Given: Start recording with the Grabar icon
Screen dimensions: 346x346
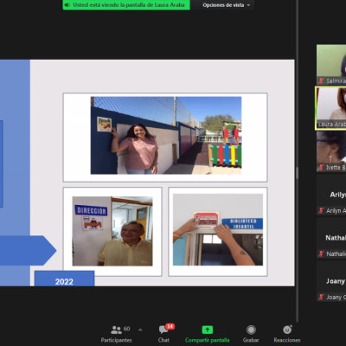Looking at the screenshot, I should [x=251, y=330].
